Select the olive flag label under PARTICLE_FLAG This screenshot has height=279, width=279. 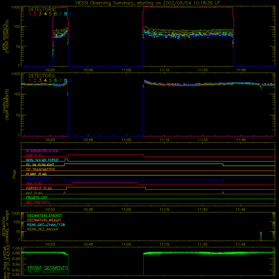(x=34, y=193)
